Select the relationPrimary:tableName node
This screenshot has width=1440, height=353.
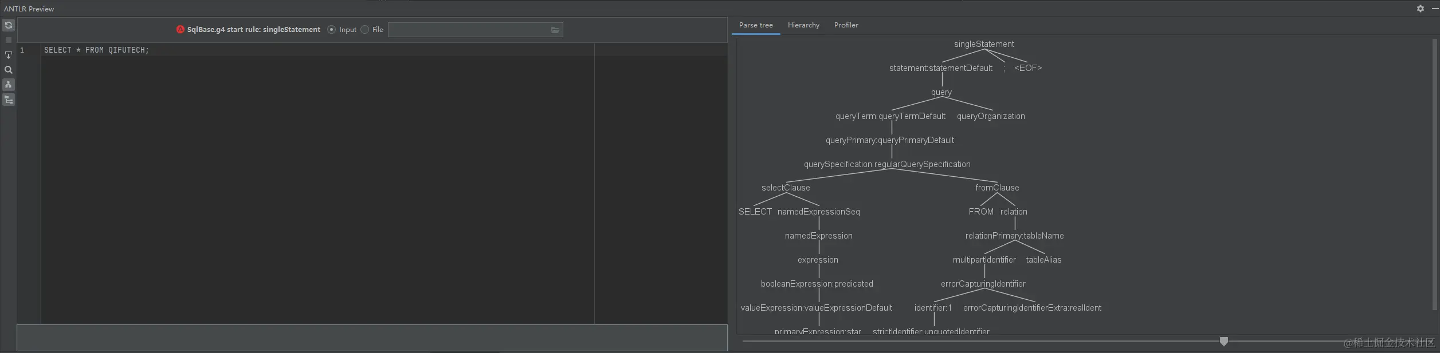[x=1014, y=236]
